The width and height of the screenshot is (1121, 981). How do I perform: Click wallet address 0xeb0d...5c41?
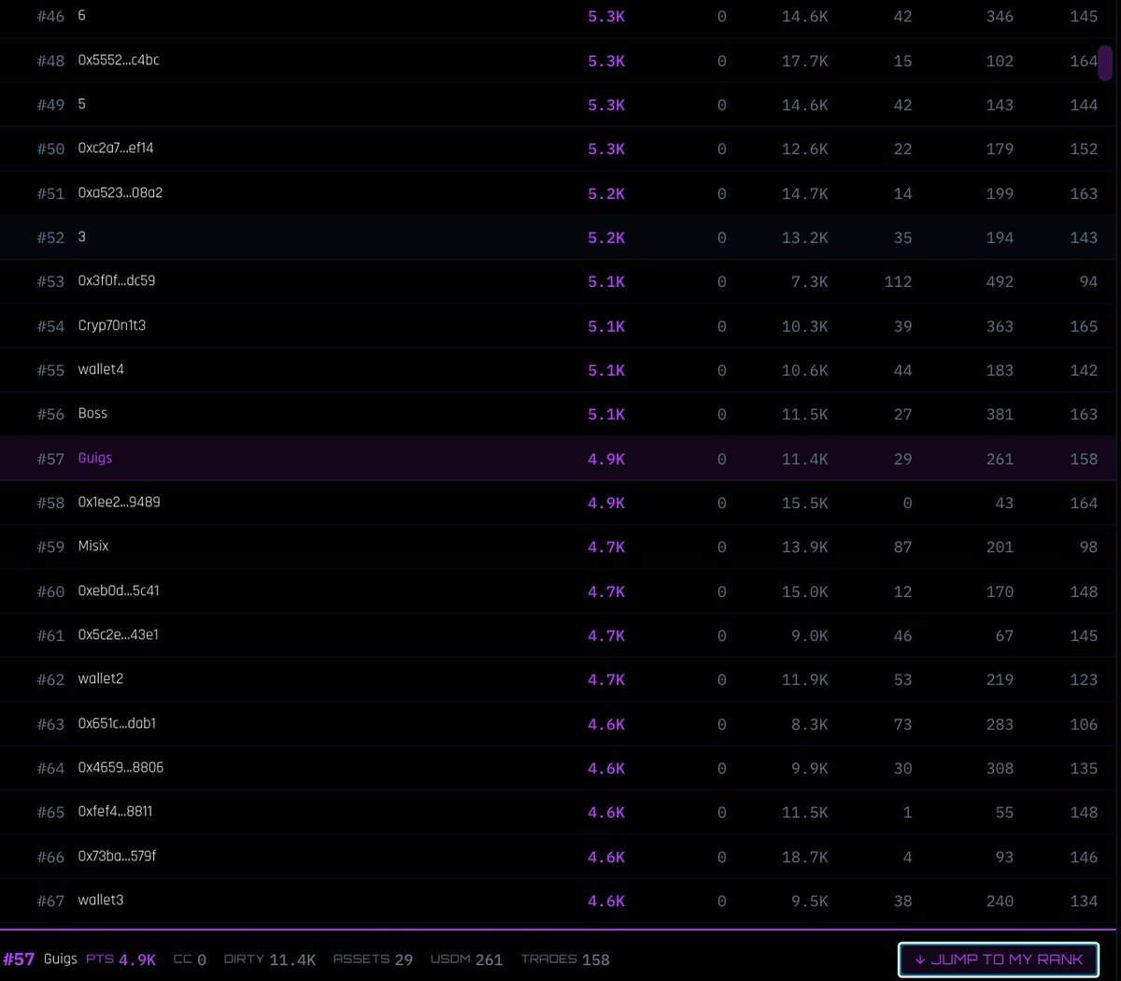tap(119, 590)
